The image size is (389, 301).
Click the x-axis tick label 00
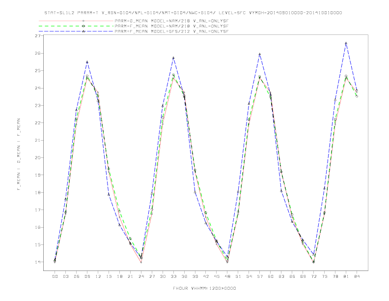pos(55,276)
